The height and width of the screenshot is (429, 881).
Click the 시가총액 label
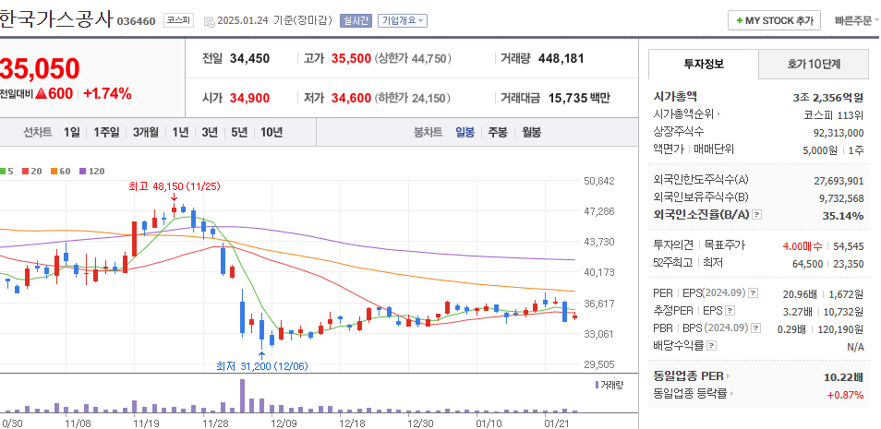click(x=675, y=97)
